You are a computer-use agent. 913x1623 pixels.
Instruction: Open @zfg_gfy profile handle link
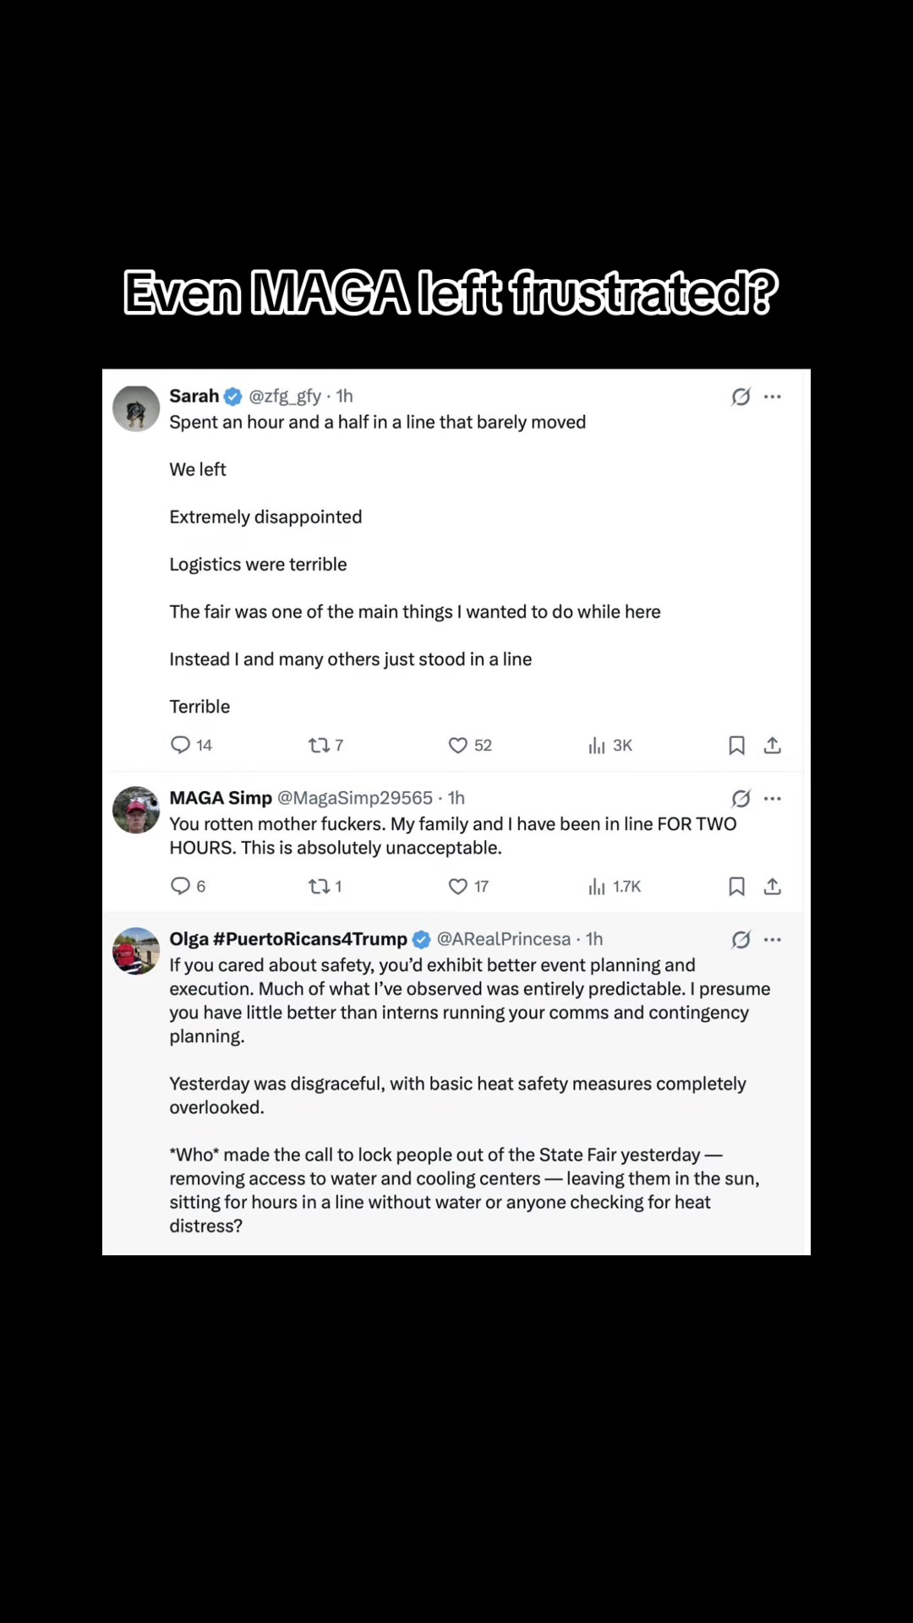pyautogui.click(x=285, y=396)
